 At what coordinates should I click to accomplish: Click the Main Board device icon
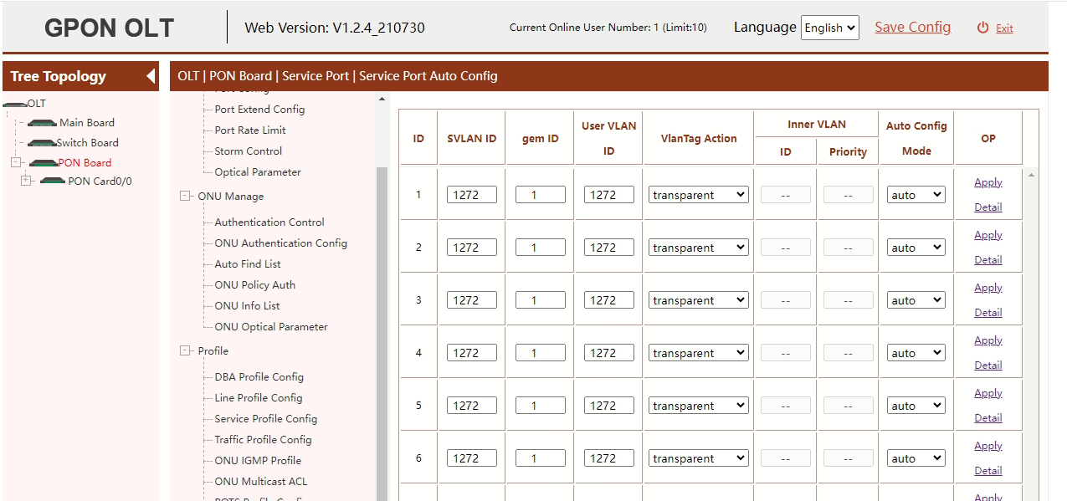click(x=42, y=123)
